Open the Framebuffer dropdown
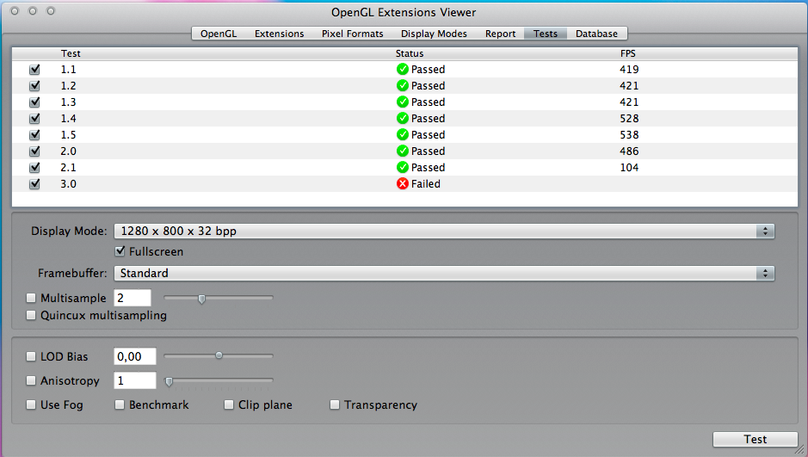Image resolution: width=808 pixels, height=457 pixels. coord(444,273)
